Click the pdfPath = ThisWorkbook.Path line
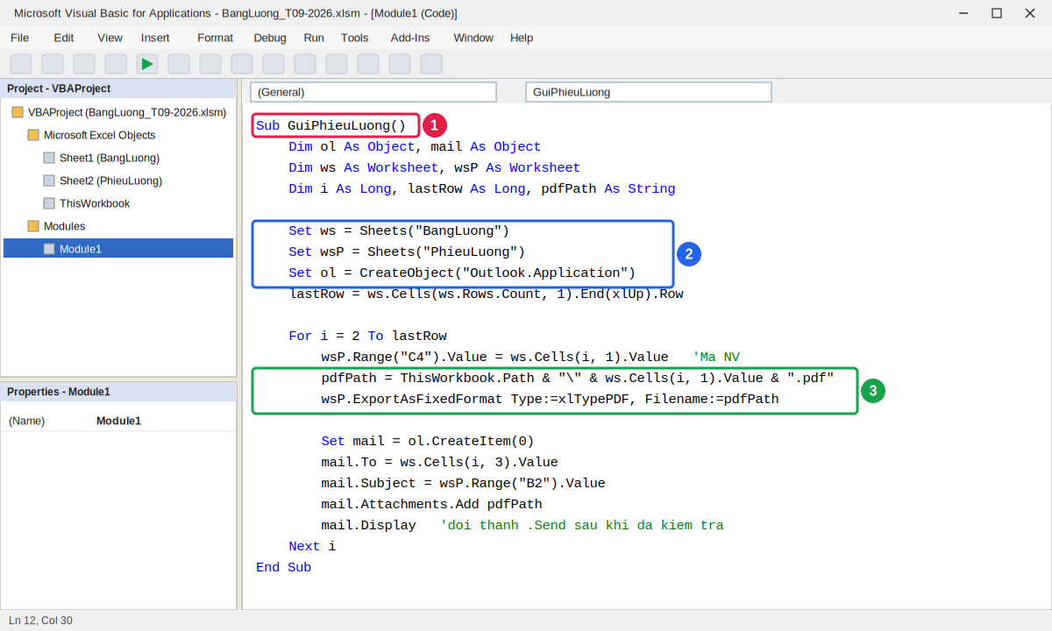The width and height of the screenshot is (1052, 631). tap(578, 379)
